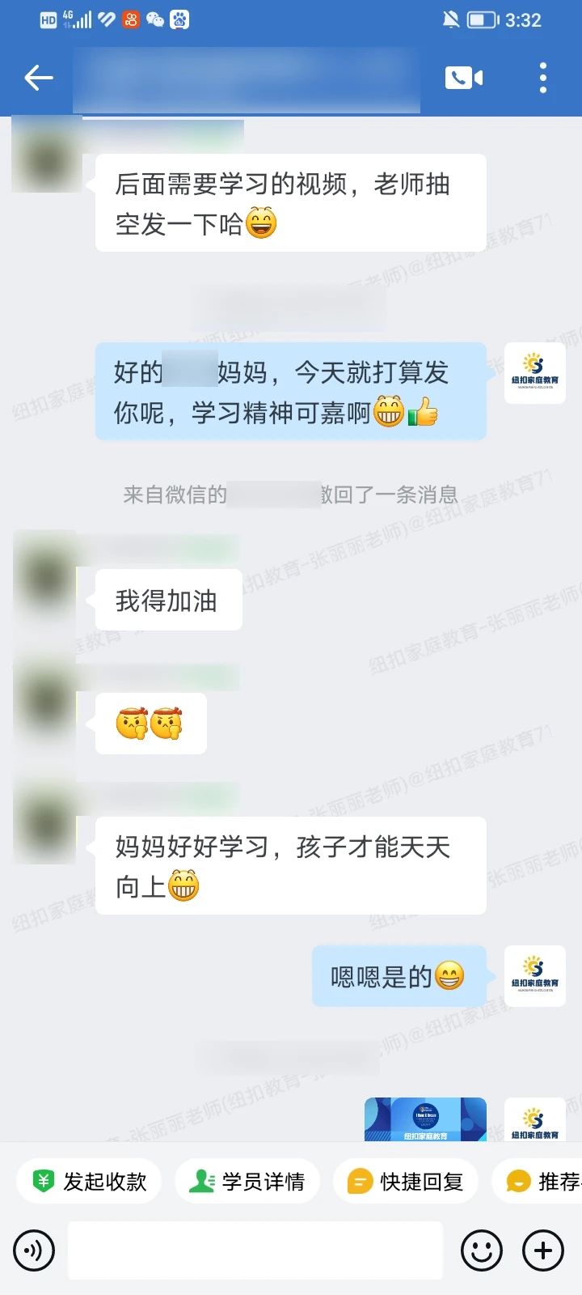The width and height of the screenshot is (582, 1295).
Task: Tap the 推荐 shortcut chip
Action: click(x=538, y=1182)
